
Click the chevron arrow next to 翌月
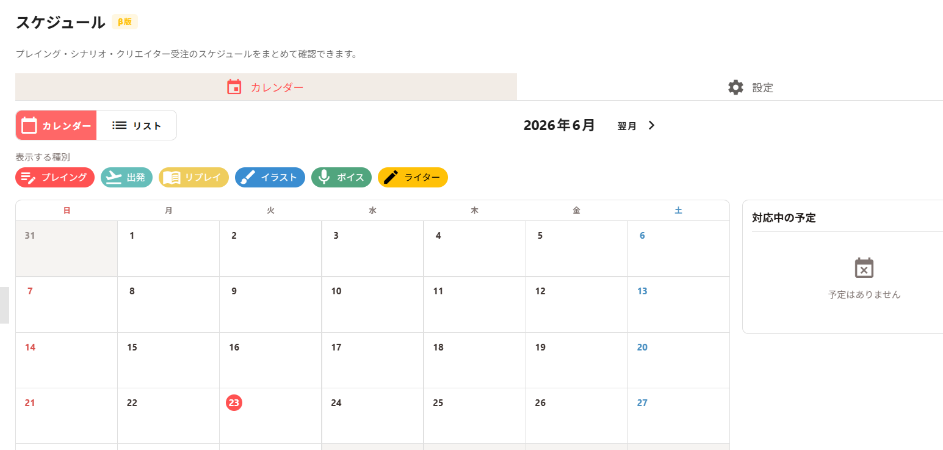(x=651, y=126)
